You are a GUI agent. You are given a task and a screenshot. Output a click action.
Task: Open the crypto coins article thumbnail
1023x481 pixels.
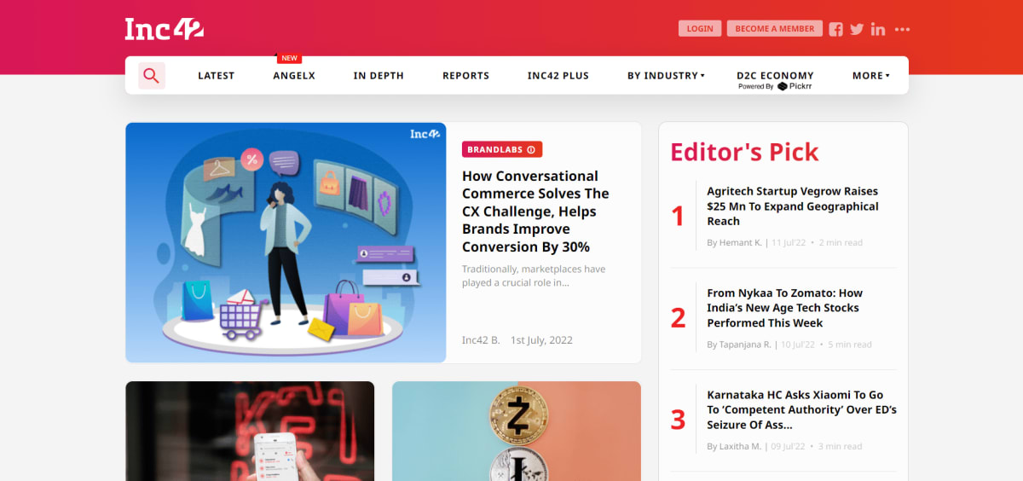click(517, 431)
